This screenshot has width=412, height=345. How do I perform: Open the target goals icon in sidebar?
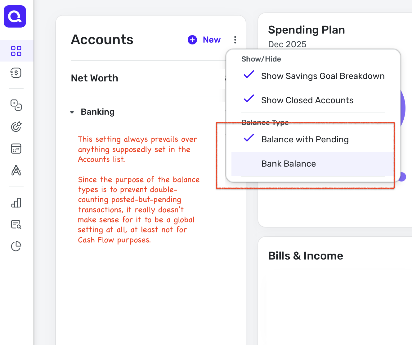tap(16, 126)
